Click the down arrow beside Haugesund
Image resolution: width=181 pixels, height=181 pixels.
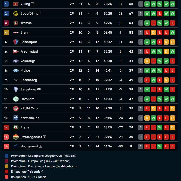40,146
